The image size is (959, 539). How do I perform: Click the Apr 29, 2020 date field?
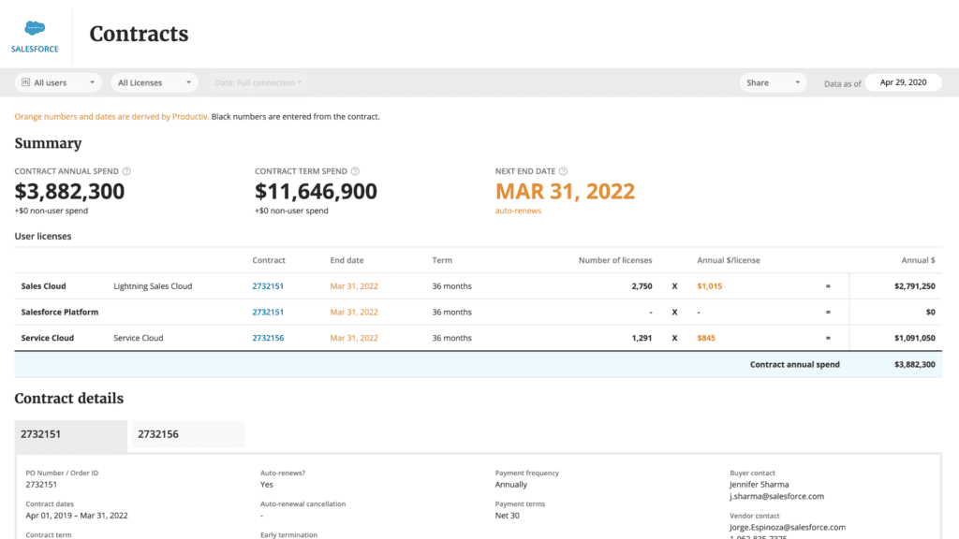904,82
